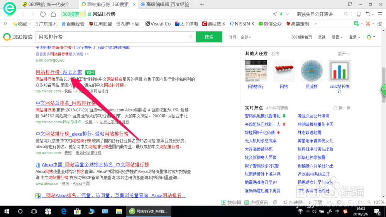Open the 网站排行榜- 站长之家 result

[x=59, y=72]
